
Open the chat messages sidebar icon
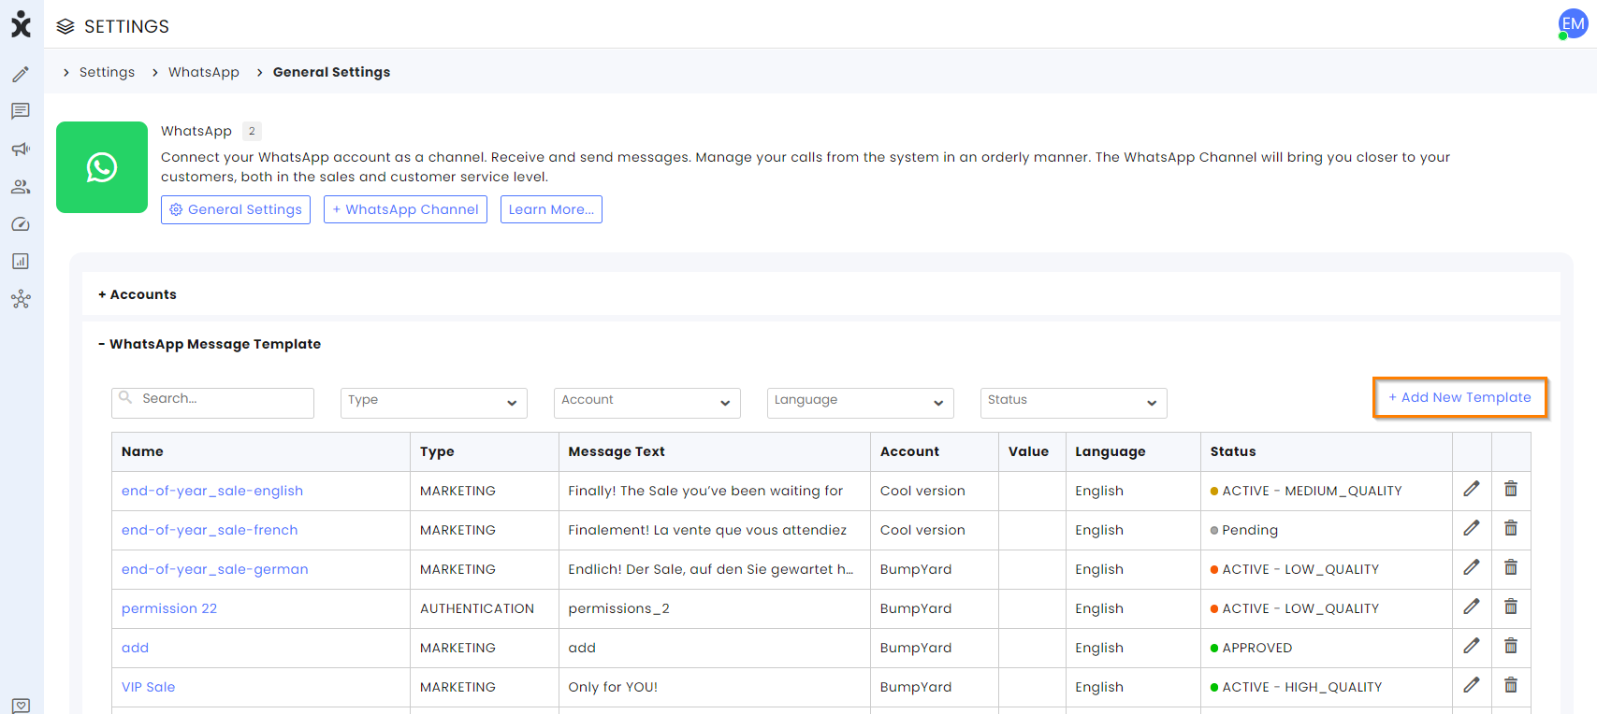(21, 111)
